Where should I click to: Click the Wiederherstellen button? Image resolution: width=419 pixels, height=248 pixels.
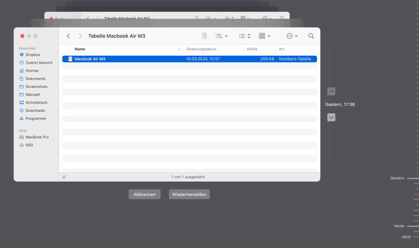tap(189, 194)
